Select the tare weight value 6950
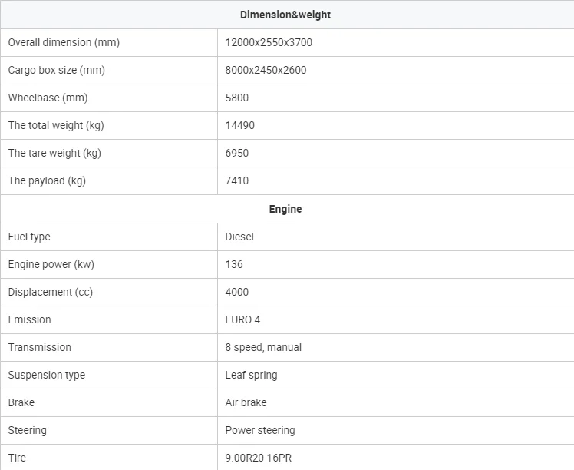Image resolution: width=574 pixels, height=470 pixels. coord(237,153)
